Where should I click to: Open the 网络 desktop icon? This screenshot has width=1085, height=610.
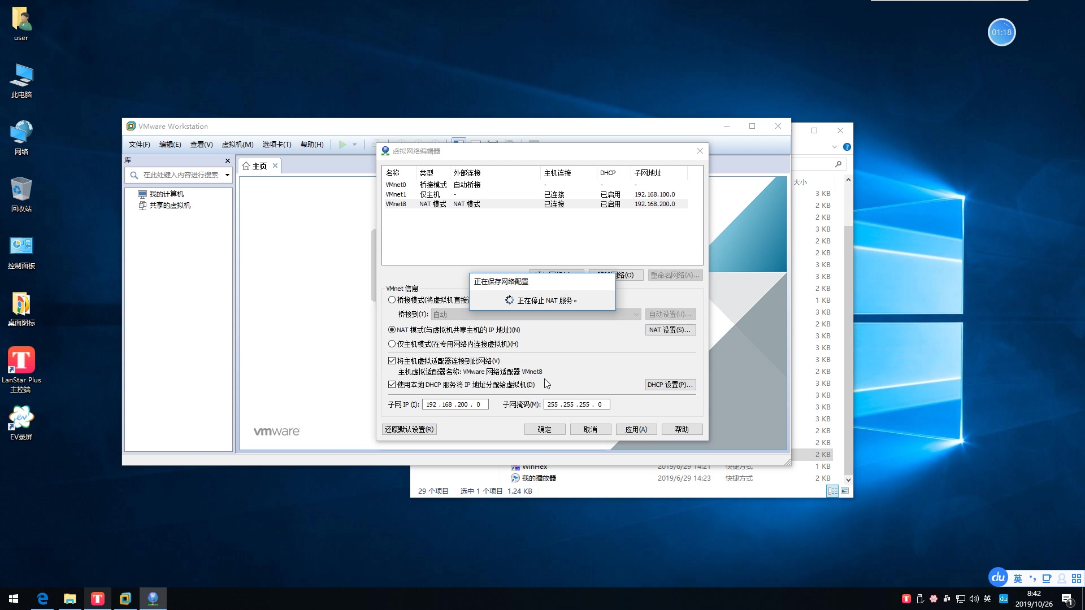(x=21, y=138)
